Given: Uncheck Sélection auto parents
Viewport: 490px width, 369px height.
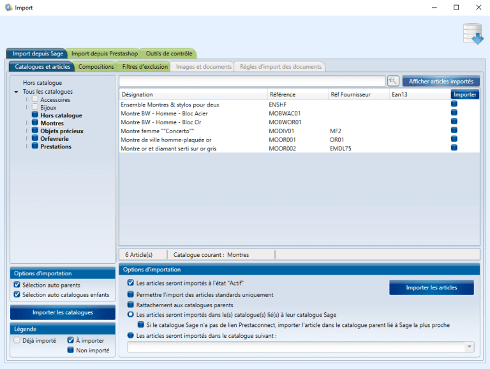Looking at the screenshot, I should tap(17, 285).
